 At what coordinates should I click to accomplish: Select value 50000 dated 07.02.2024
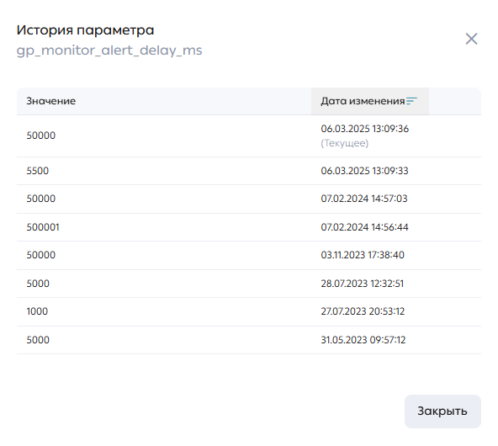[x=41, y=199]
